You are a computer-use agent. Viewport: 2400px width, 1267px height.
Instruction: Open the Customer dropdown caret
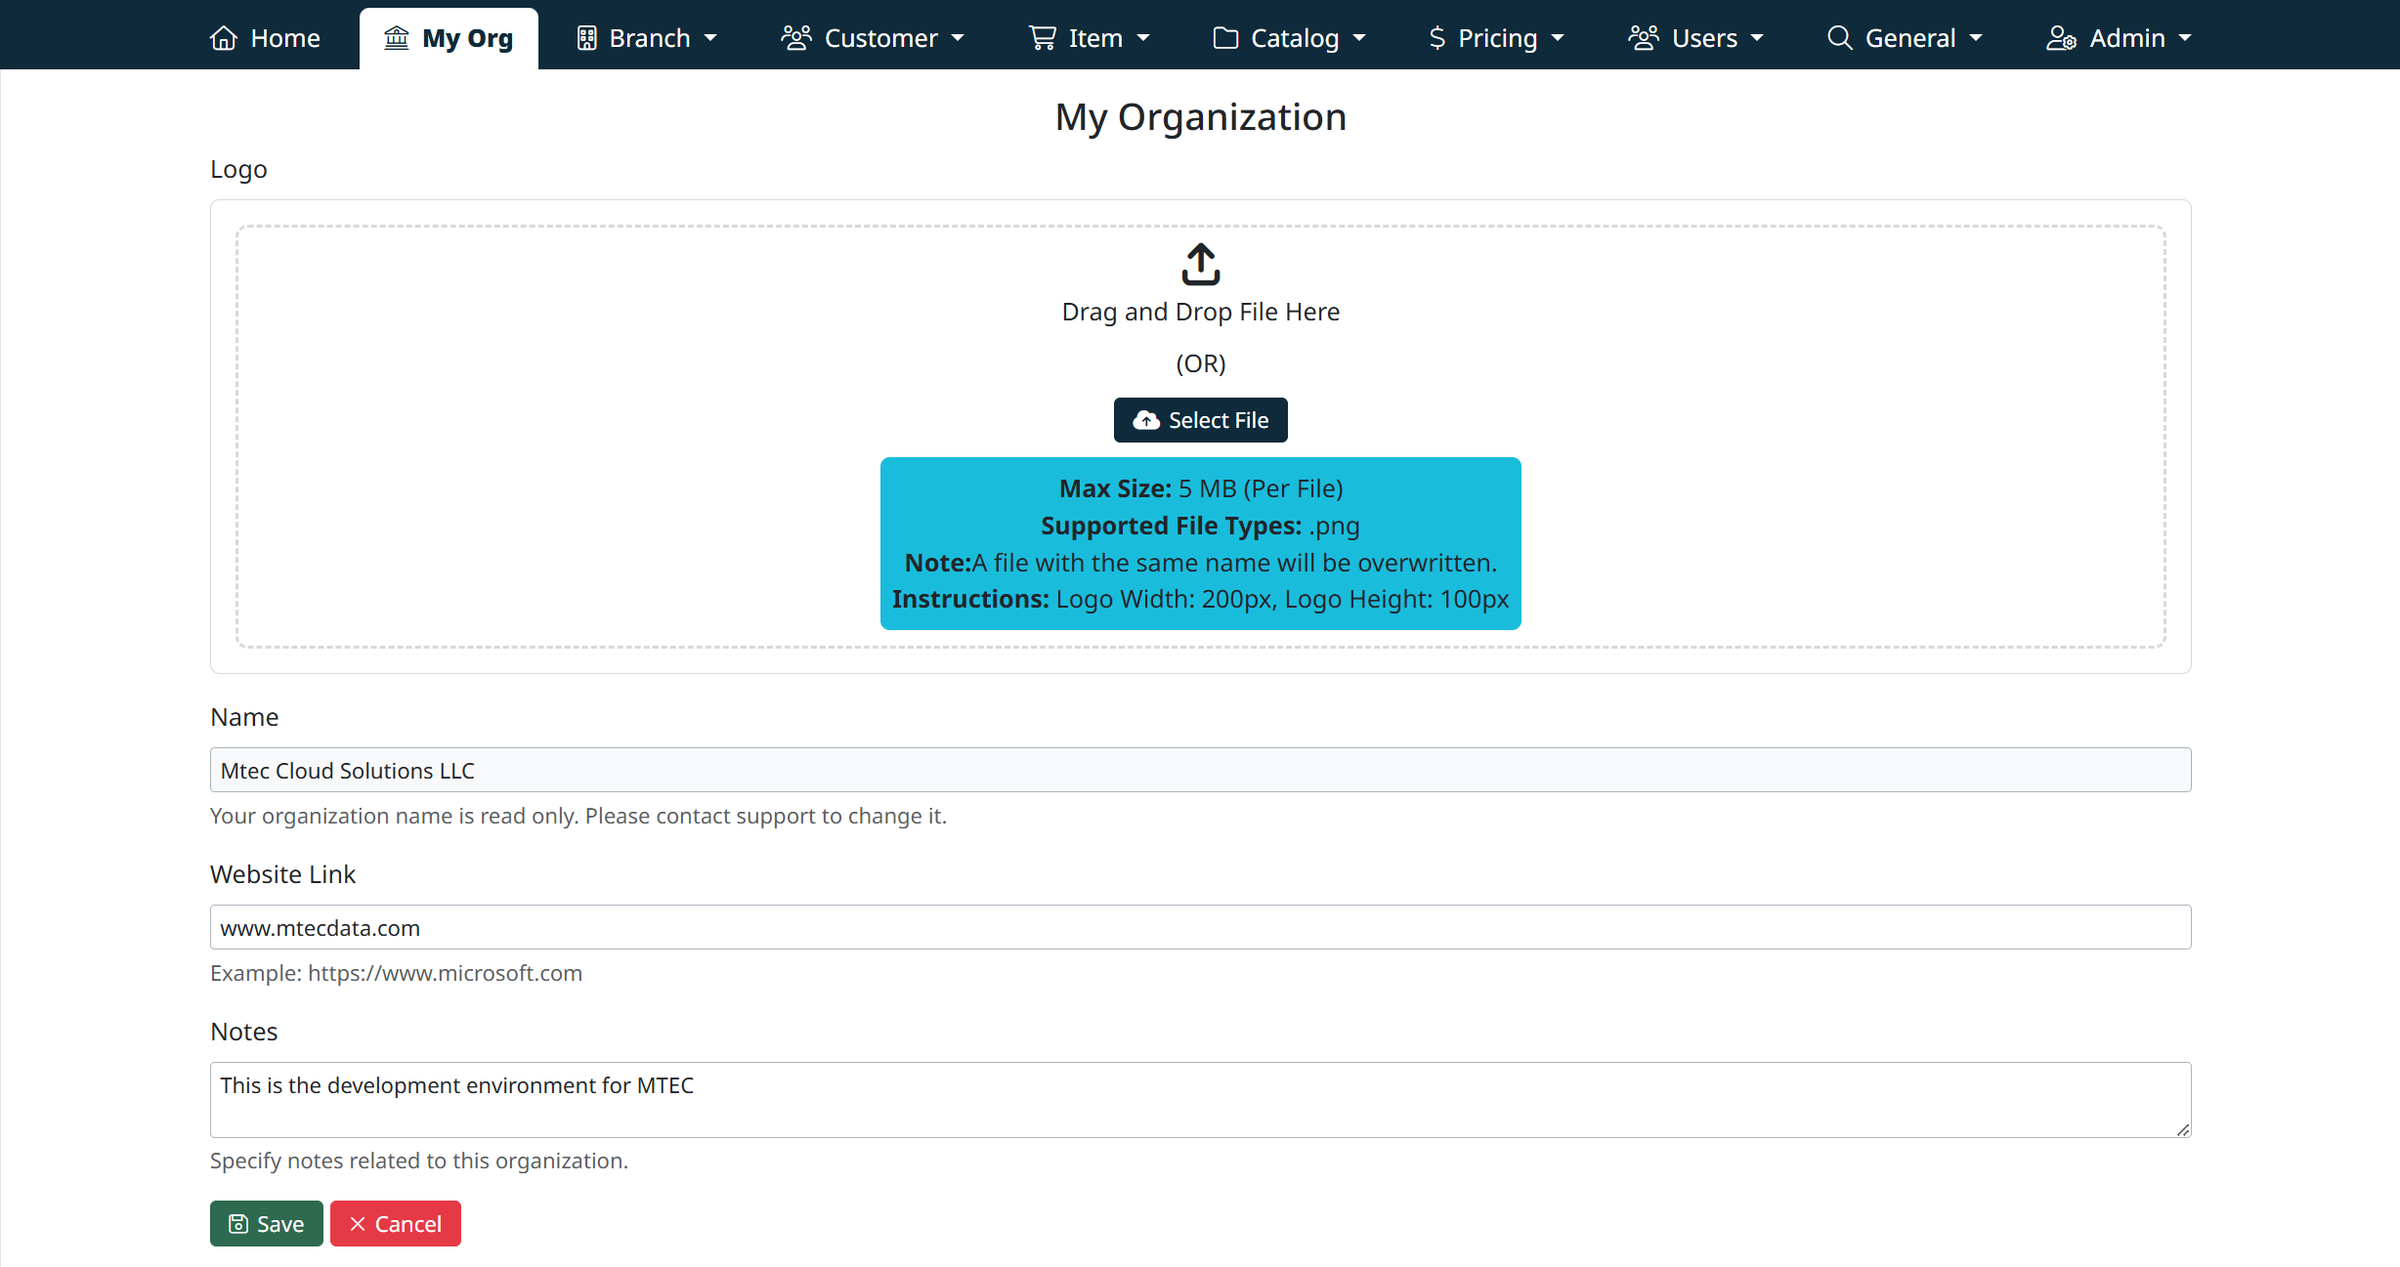[x=958, y=38]
